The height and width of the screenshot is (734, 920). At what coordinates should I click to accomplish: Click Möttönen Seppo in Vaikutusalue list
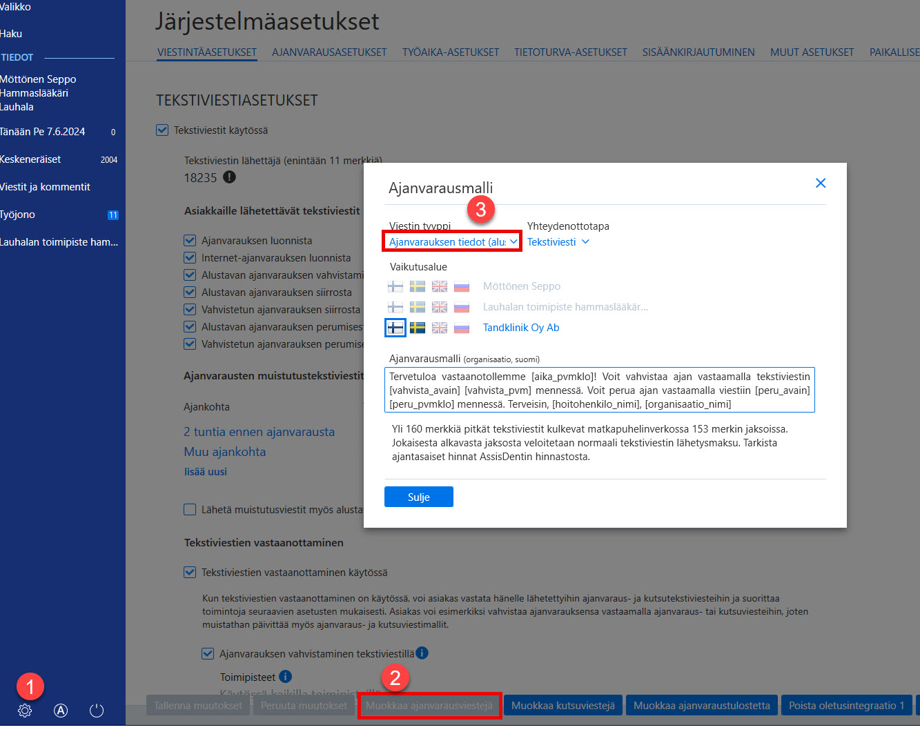click(522, 286)
